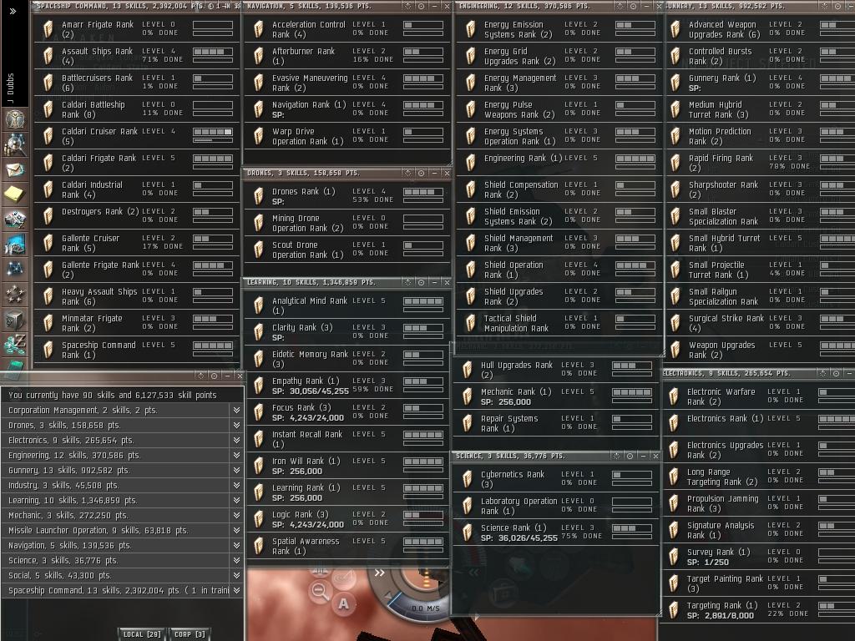Screen dimensions: 855x641
Task: Pin the Science skills window
Action: point(617,456)
